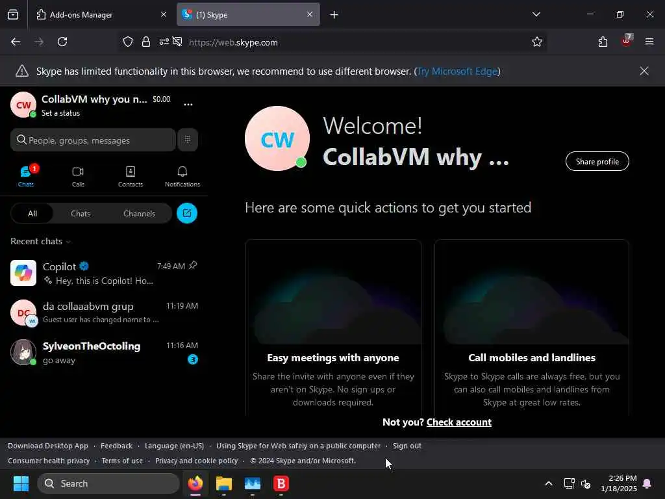Image resolution: width=665 pixels, height=499 pixels.
Task: Open the Feedback link
Action: (x=117, y=446)
